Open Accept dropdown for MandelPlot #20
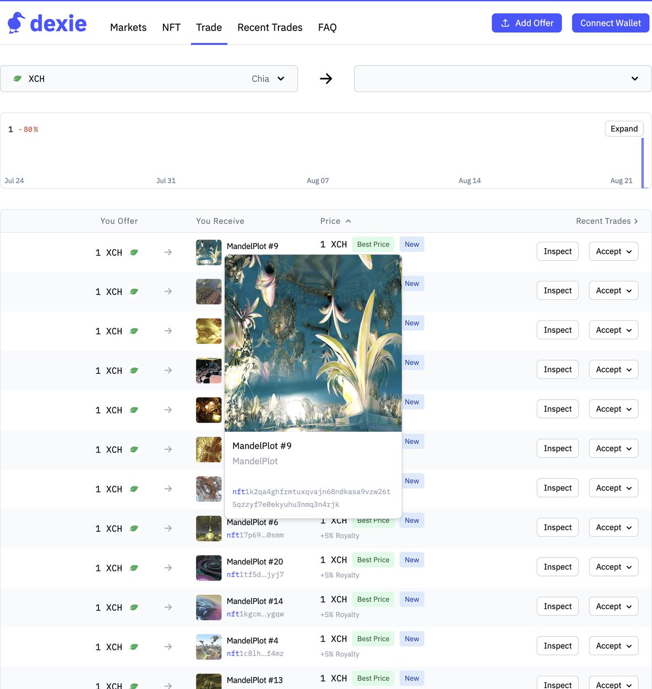 pos(614,567)
